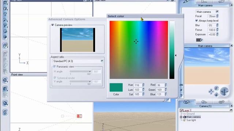Adjust the Focal 35mm stepper
234x131 pixels.
point(218,16)
